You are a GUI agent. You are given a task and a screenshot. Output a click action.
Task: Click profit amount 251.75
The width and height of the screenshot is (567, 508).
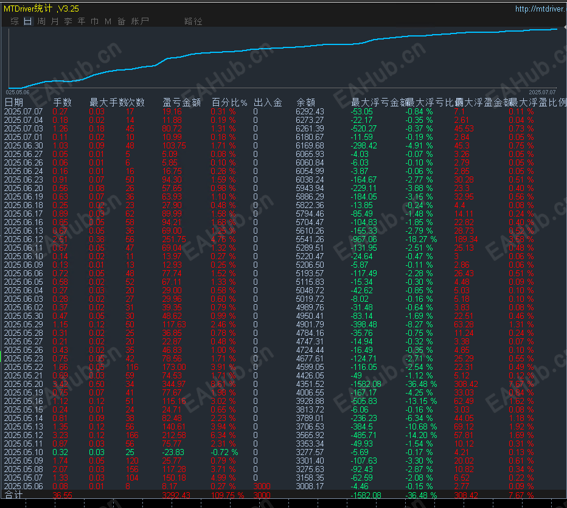point(174,239)
